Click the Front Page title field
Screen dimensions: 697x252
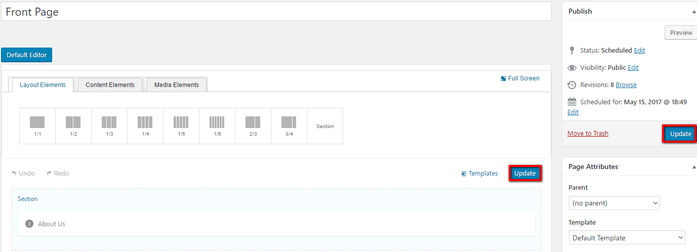click(x=276, y=12)
